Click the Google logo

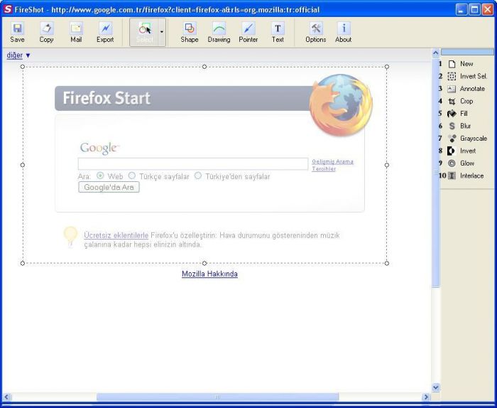click(100, 148)
